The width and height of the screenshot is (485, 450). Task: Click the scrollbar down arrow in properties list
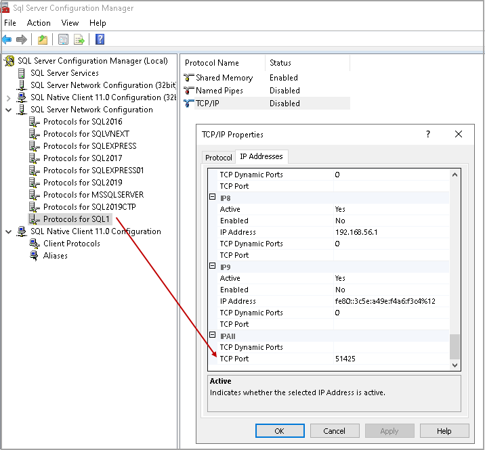455,365
